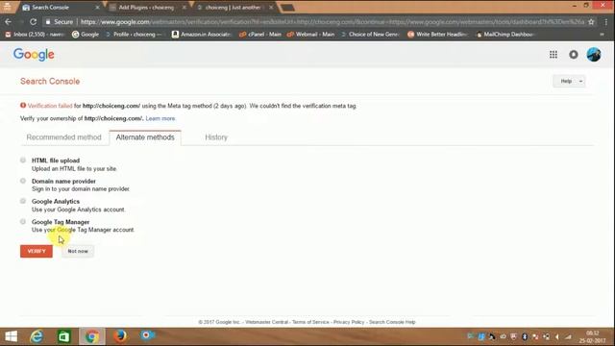Follow the Learn more link
Screen dimensions: 615x346
[160, 118]
